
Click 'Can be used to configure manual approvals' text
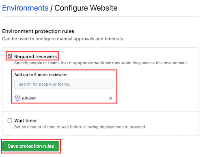pos(63,39)
